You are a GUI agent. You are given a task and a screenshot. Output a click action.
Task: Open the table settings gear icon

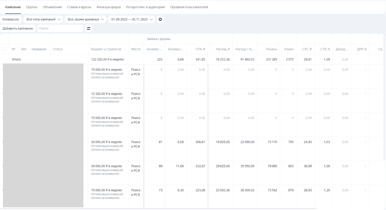(160, 19)
